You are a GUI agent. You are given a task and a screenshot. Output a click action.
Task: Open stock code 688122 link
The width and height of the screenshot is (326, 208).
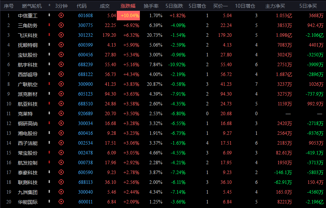click(86, 74)
